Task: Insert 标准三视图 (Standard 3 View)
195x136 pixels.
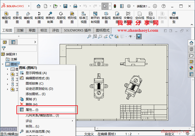Action: click(83, 18)
